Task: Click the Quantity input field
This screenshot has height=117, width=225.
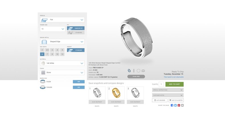Action: [x=161, y=84]
